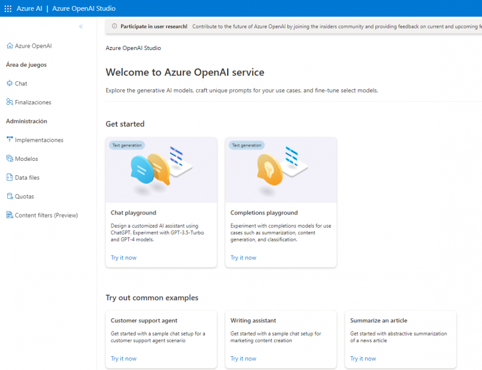Click the Azure OpenAI Studio breadcrumb
The height and width of the screenshot is (370, 482).
point(133,48)
